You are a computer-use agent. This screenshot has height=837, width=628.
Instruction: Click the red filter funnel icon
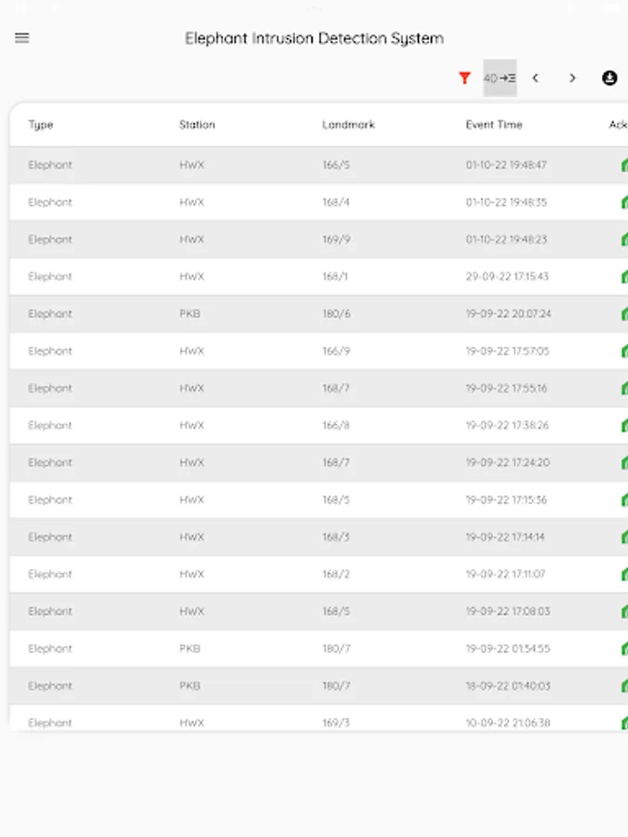[x=465, y=78]
